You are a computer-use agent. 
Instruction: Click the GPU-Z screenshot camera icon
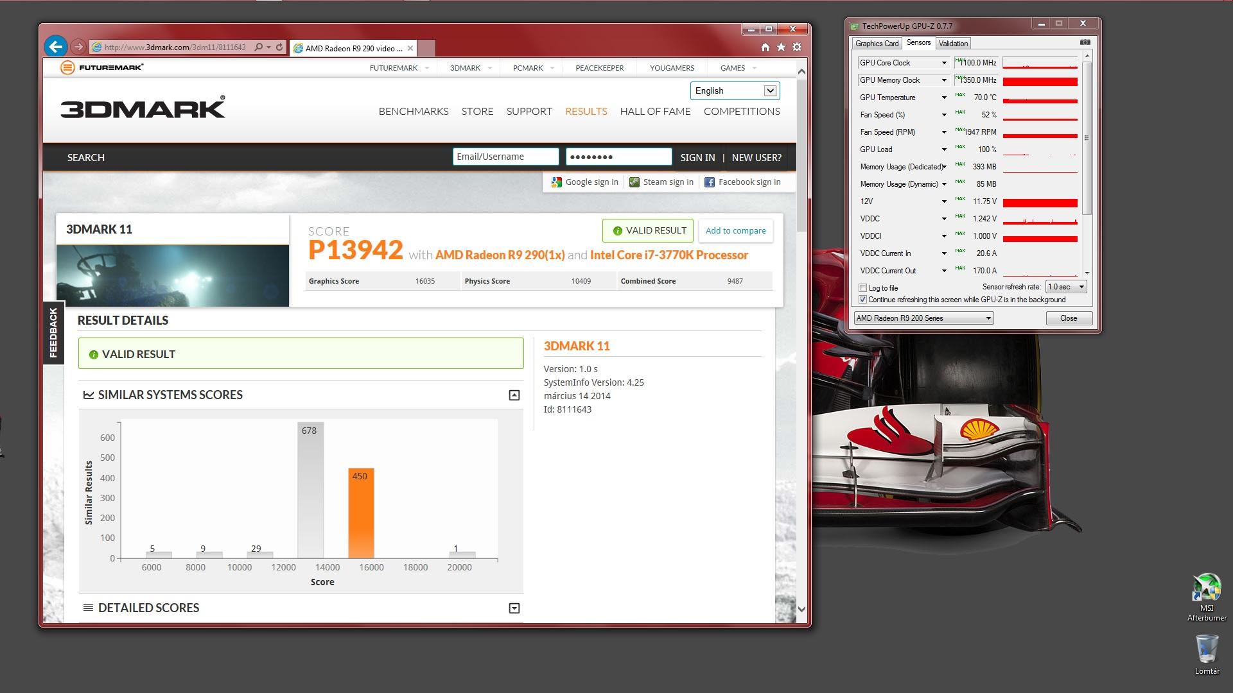click(1085, 42)
